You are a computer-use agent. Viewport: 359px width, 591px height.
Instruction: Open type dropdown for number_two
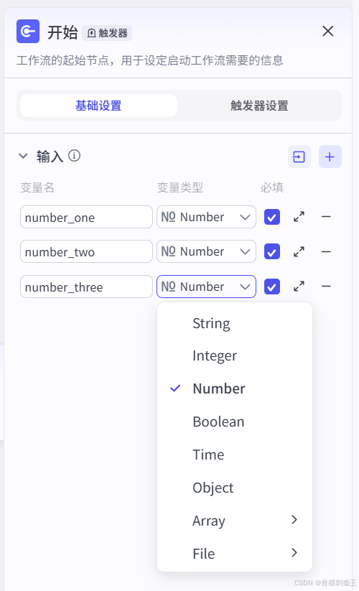click(207, 251)
